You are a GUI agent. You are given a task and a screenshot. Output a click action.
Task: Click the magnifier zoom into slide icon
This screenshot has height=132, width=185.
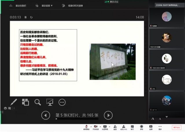coord(38,102)
